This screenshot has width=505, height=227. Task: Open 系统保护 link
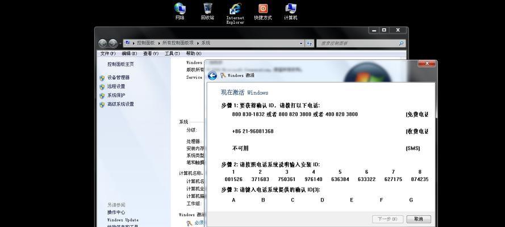116,95
